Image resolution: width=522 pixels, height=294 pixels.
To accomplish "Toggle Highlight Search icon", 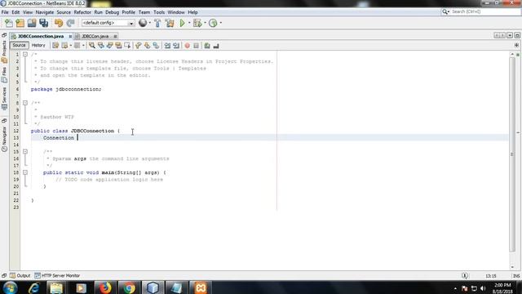I will click(x=118, y=46).
